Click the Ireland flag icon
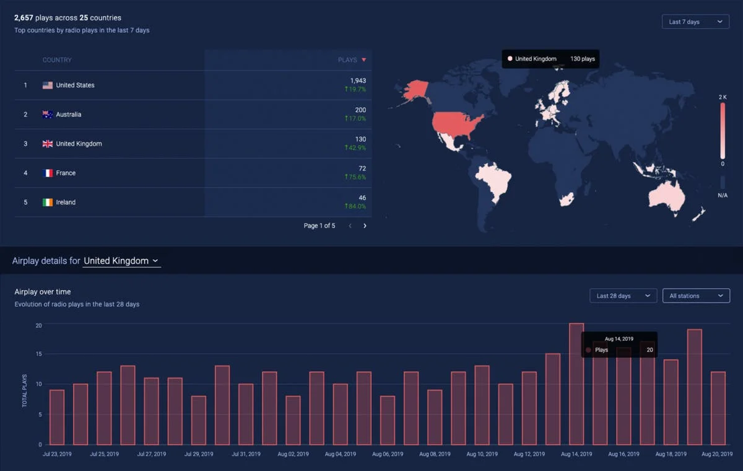Viewport: 743px width, 471px height. click(48, 202)
